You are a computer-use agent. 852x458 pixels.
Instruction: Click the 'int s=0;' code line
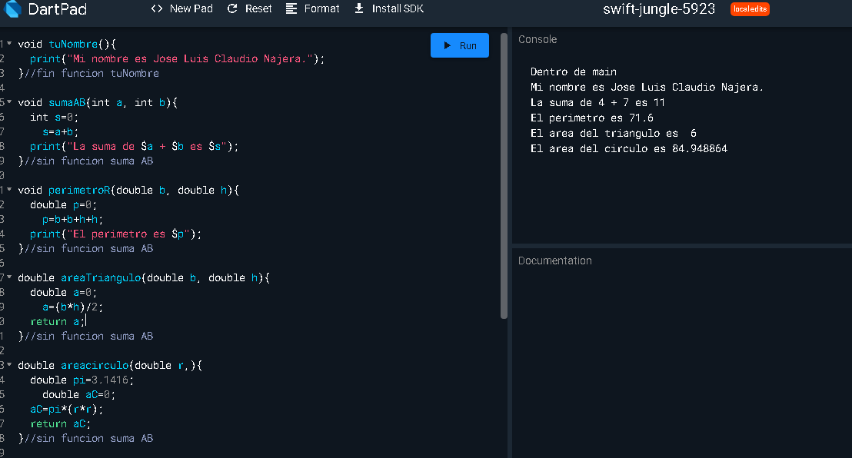click(x=55, y=118)
